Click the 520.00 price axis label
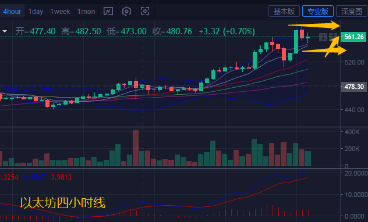 tap(355, 62)
